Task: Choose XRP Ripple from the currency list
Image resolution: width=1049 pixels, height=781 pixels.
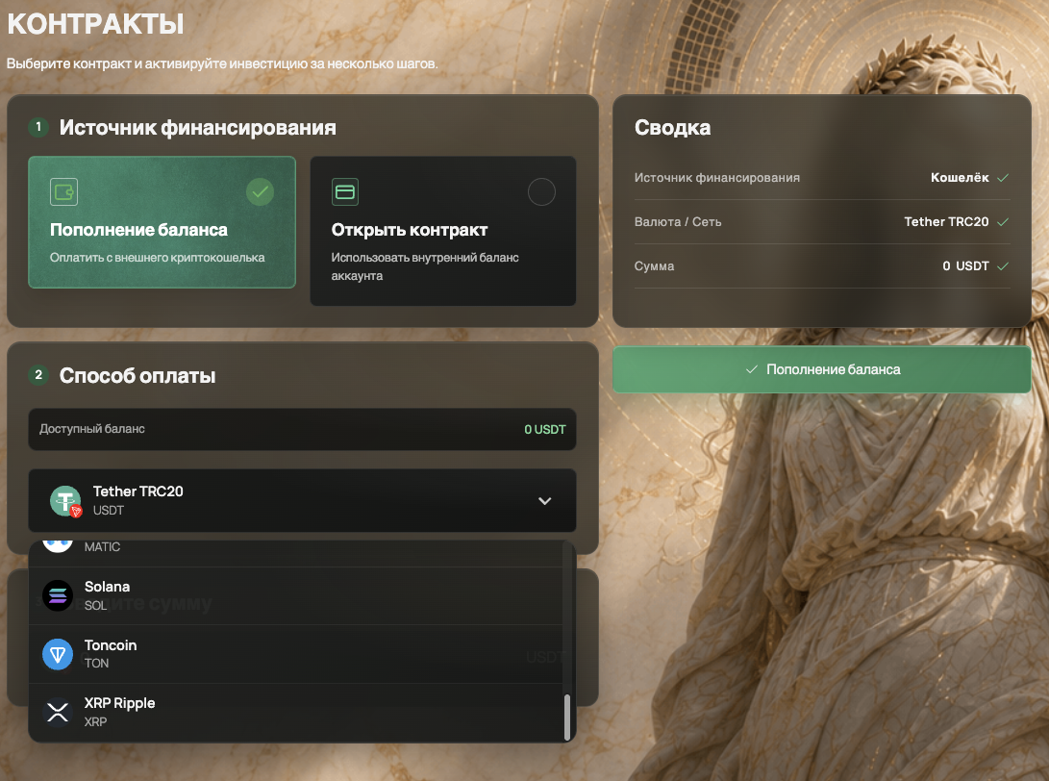Action: pos(296,712)
